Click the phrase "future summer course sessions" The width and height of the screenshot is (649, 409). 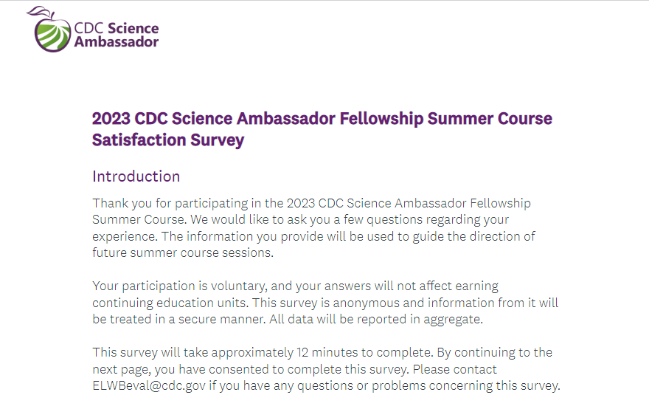tap(182, 252)
